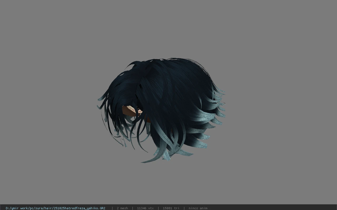
Task: Click the "nincs anim" status entry
Action: [198, 208]
